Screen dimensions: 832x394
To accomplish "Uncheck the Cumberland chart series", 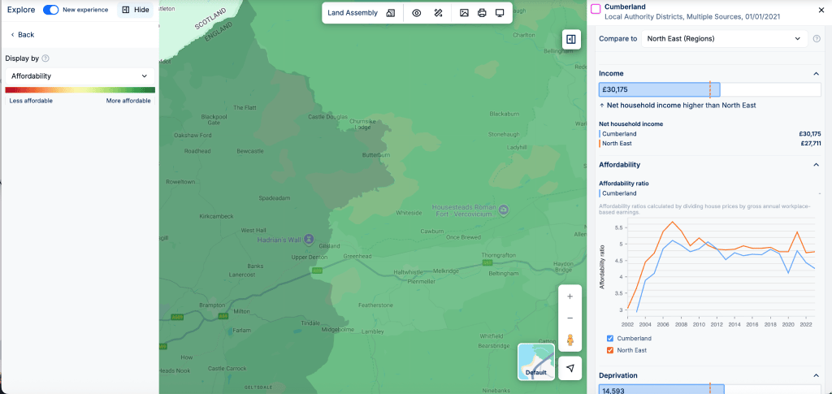I will tap(611, 338).
